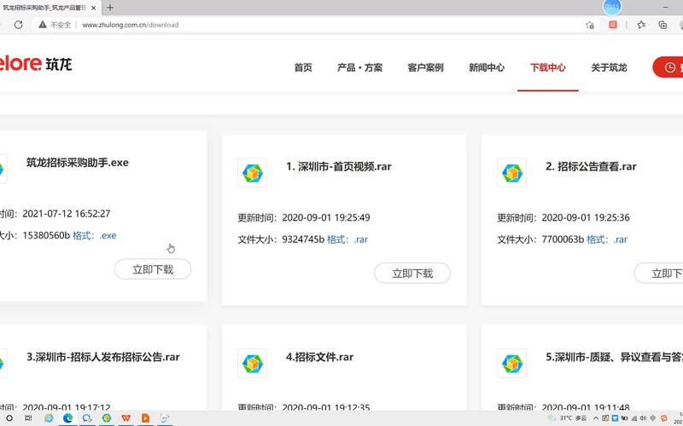Screen dimensions: 683x426
Task: Download 招标公告查看.rar via 立即下载
Action: (658, 273)
